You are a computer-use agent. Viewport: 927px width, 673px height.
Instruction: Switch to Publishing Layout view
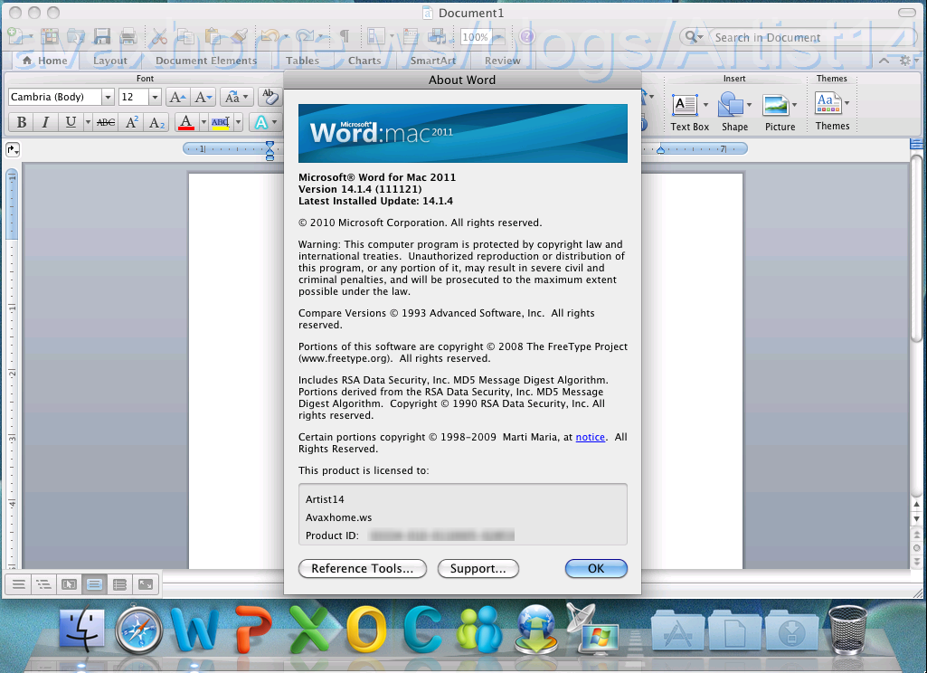pos(69,585)
